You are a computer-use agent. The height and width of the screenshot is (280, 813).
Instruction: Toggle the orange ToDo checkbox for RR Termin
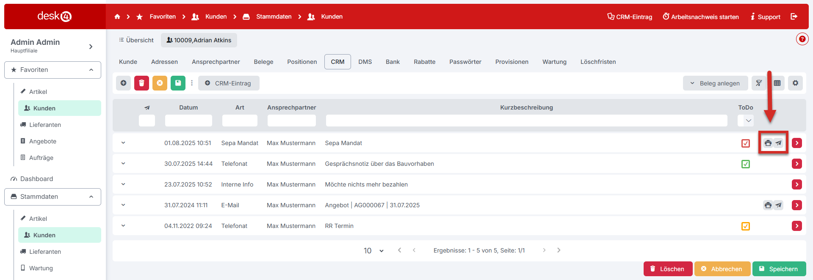(x=746, y=226)
